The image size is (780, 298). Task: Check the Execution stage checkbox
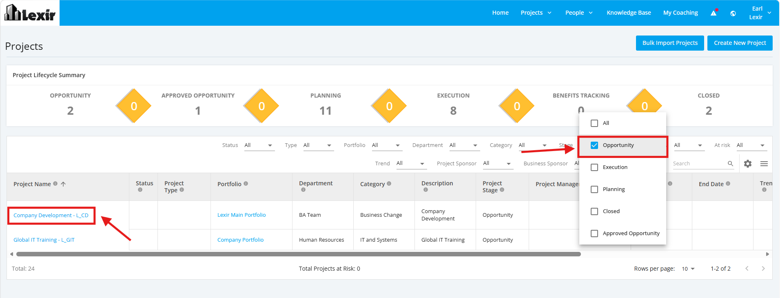pos(594,167)
